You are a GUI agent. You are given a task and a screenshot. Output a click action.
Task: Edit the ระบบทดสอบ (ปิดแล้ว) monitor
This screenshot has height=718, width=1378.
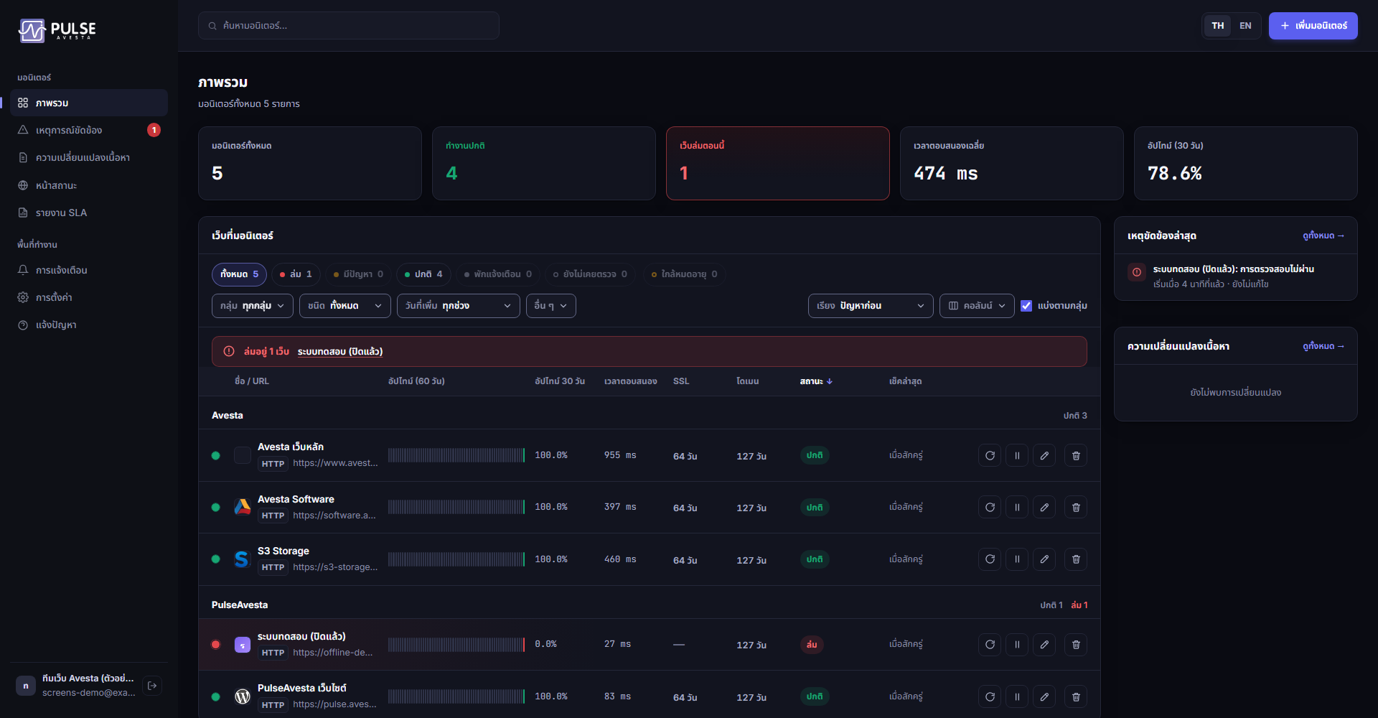[1044, 644]
